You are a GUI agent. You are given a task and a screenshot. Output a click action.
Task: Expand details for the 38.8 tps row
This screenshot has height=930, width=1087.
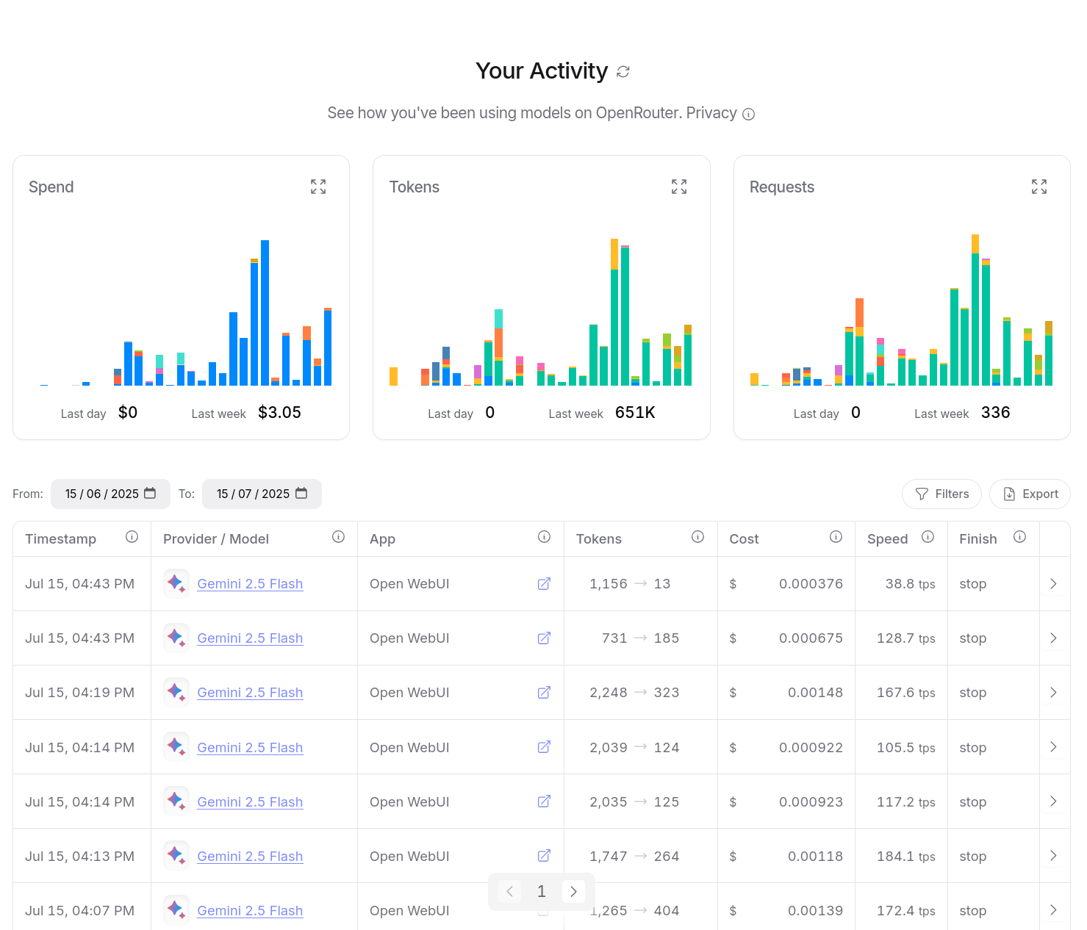coord(1054,583)
